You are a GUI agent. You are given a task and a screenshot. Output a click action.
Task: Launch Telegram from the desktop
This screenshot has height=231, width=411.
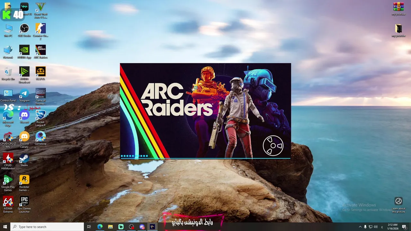click(x=24, y=95)
